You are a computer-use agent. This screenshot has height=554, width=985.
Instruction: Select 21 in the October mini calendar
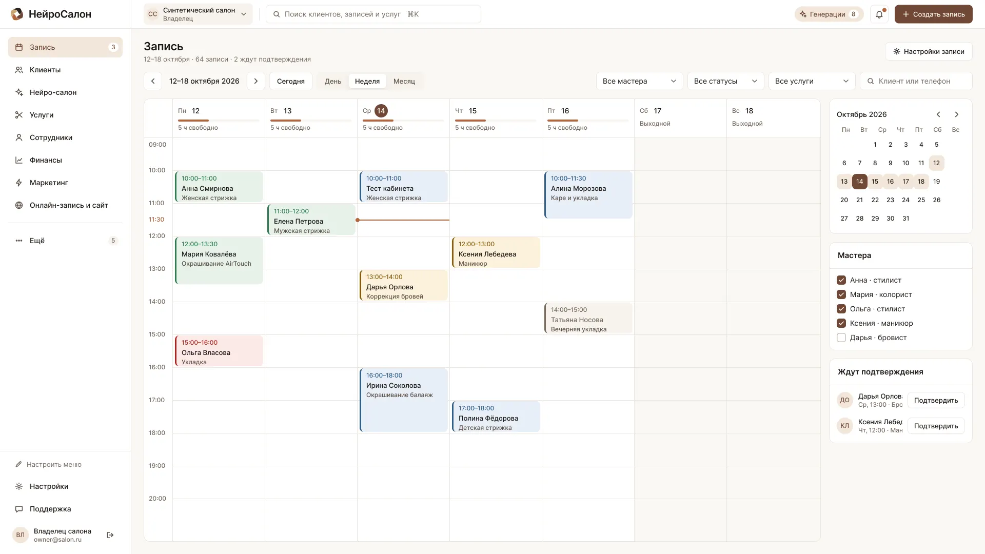[859, 200]
